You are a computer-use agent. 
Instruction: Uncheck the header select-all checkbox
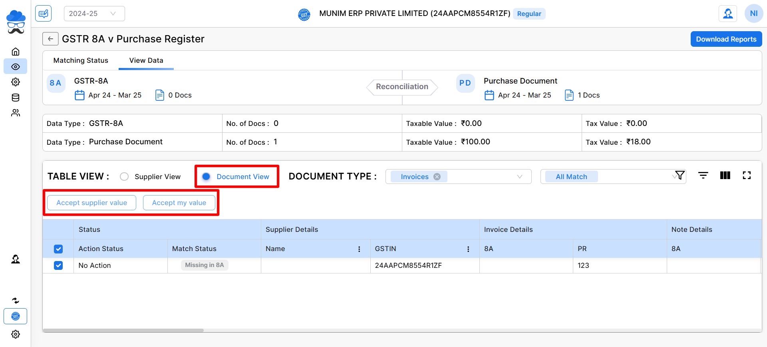pos(58,249)
